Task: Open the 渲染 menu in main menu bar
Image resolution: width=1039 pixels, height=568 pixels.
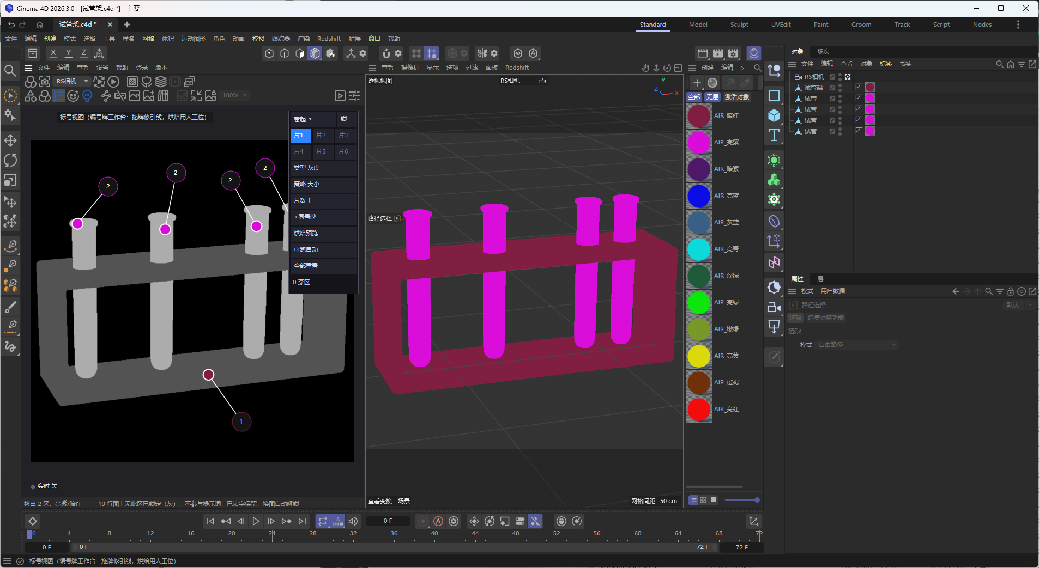Action: (304, 39)
